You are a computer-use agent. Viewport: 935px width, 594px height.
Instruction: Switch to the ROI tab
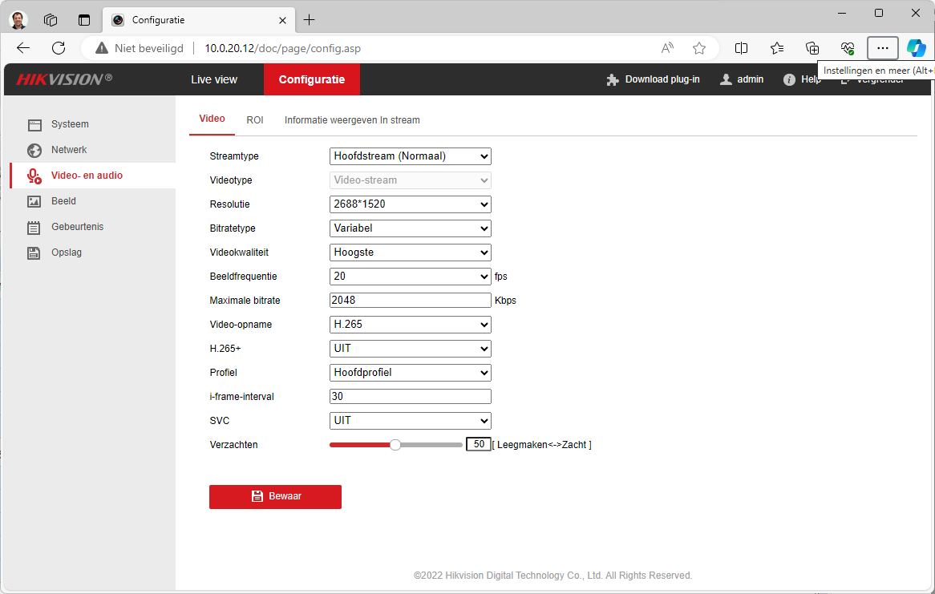[255, 120]
